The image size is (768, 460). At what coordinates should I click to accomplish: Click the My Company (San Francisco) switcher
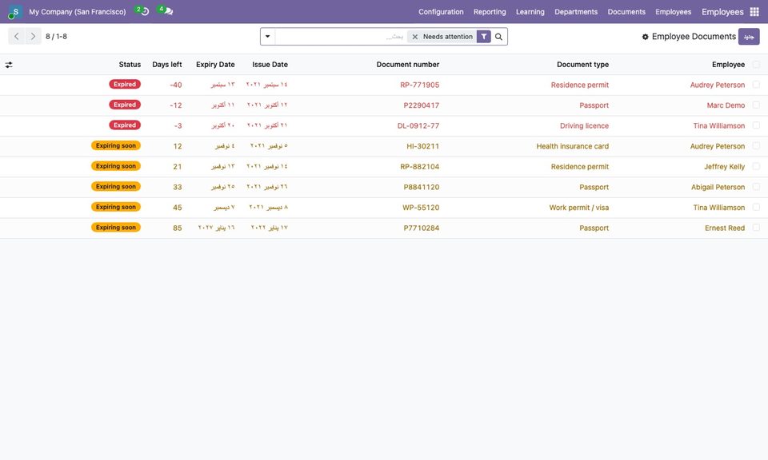78,12
